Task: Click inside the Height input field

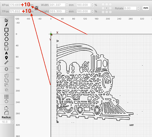Action: 57,11
